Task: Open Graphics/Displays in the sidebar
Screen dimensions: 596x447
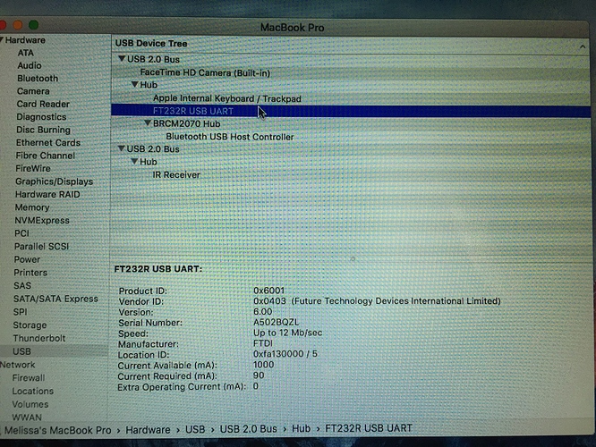Action: pos(54,181)
